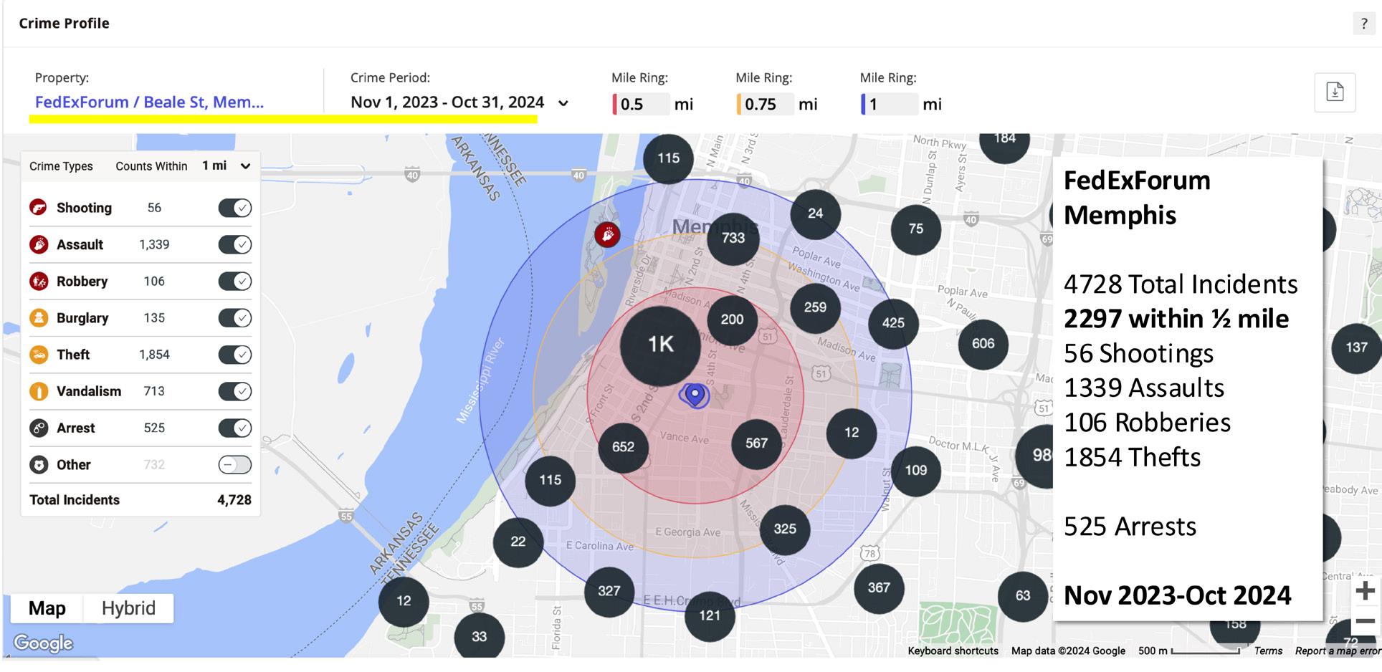Download the crime profile report
This screenshot has height=672, width=1382.
[x=1335, y=92]
